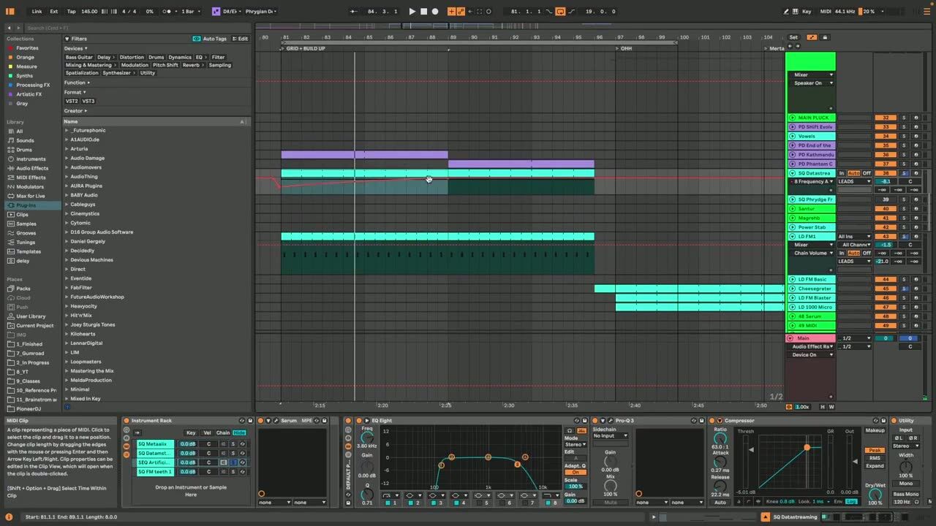Toggle the browser show/hide icon

[x=10, y=12]
